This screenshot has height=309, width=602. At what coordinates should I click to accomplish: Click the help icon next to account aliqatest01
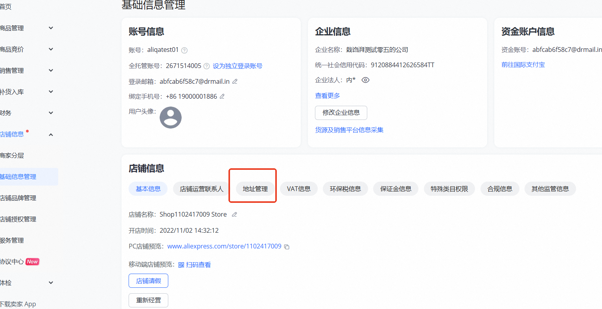coord(184,50)
